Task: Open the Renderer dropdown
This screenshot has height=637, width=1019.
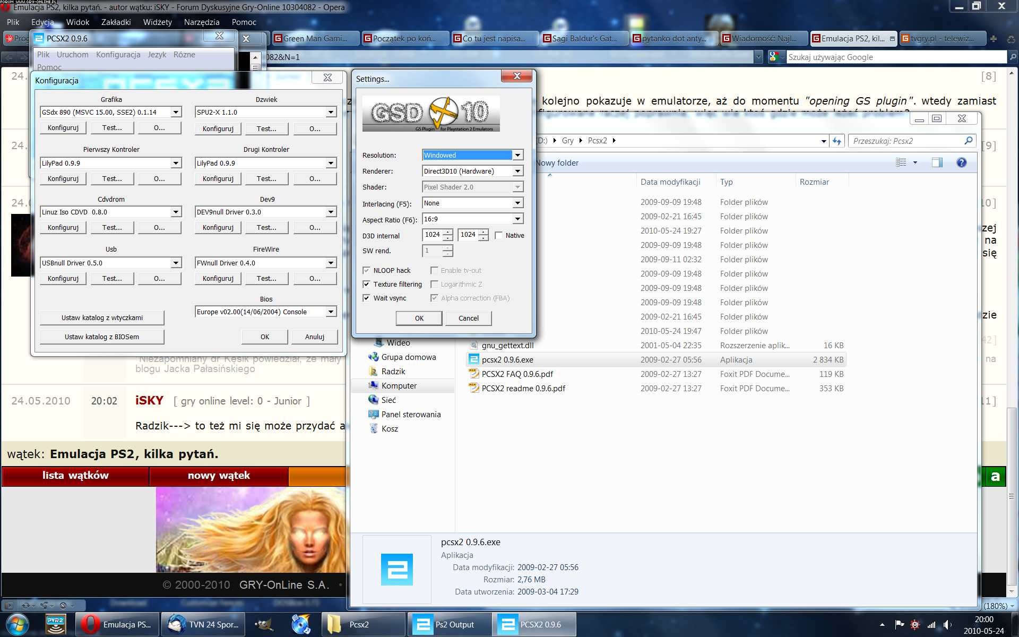Action: pyautogui.click(x=517, y=171)
